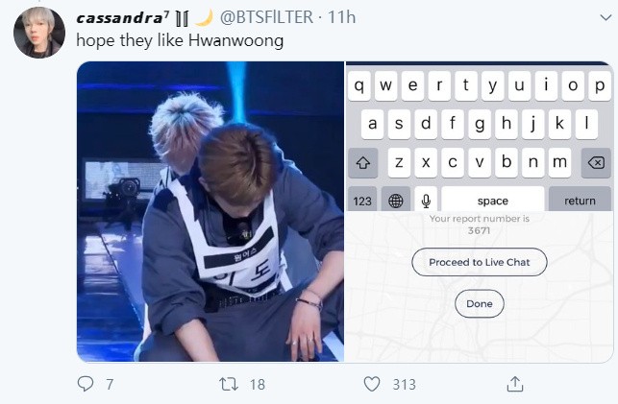Click the retweet arrows icon
This screenshot has width=618, height=404.
pos(229,384)
